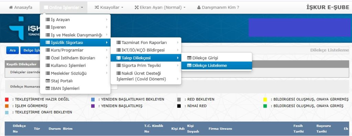Open the Online İşlemler menu
352x136 pixels.
64,8
